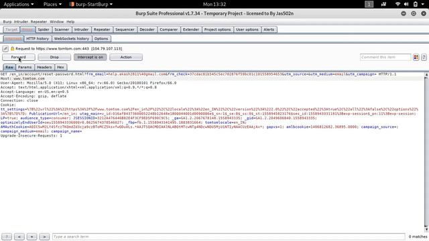The width and height of the screenshot is (429, 241).
Task: Open the Applications menu
Action: 19,4
